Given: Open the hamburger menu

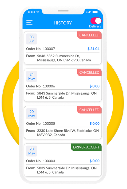Looking at the screenshot, I should click(29, 22).
